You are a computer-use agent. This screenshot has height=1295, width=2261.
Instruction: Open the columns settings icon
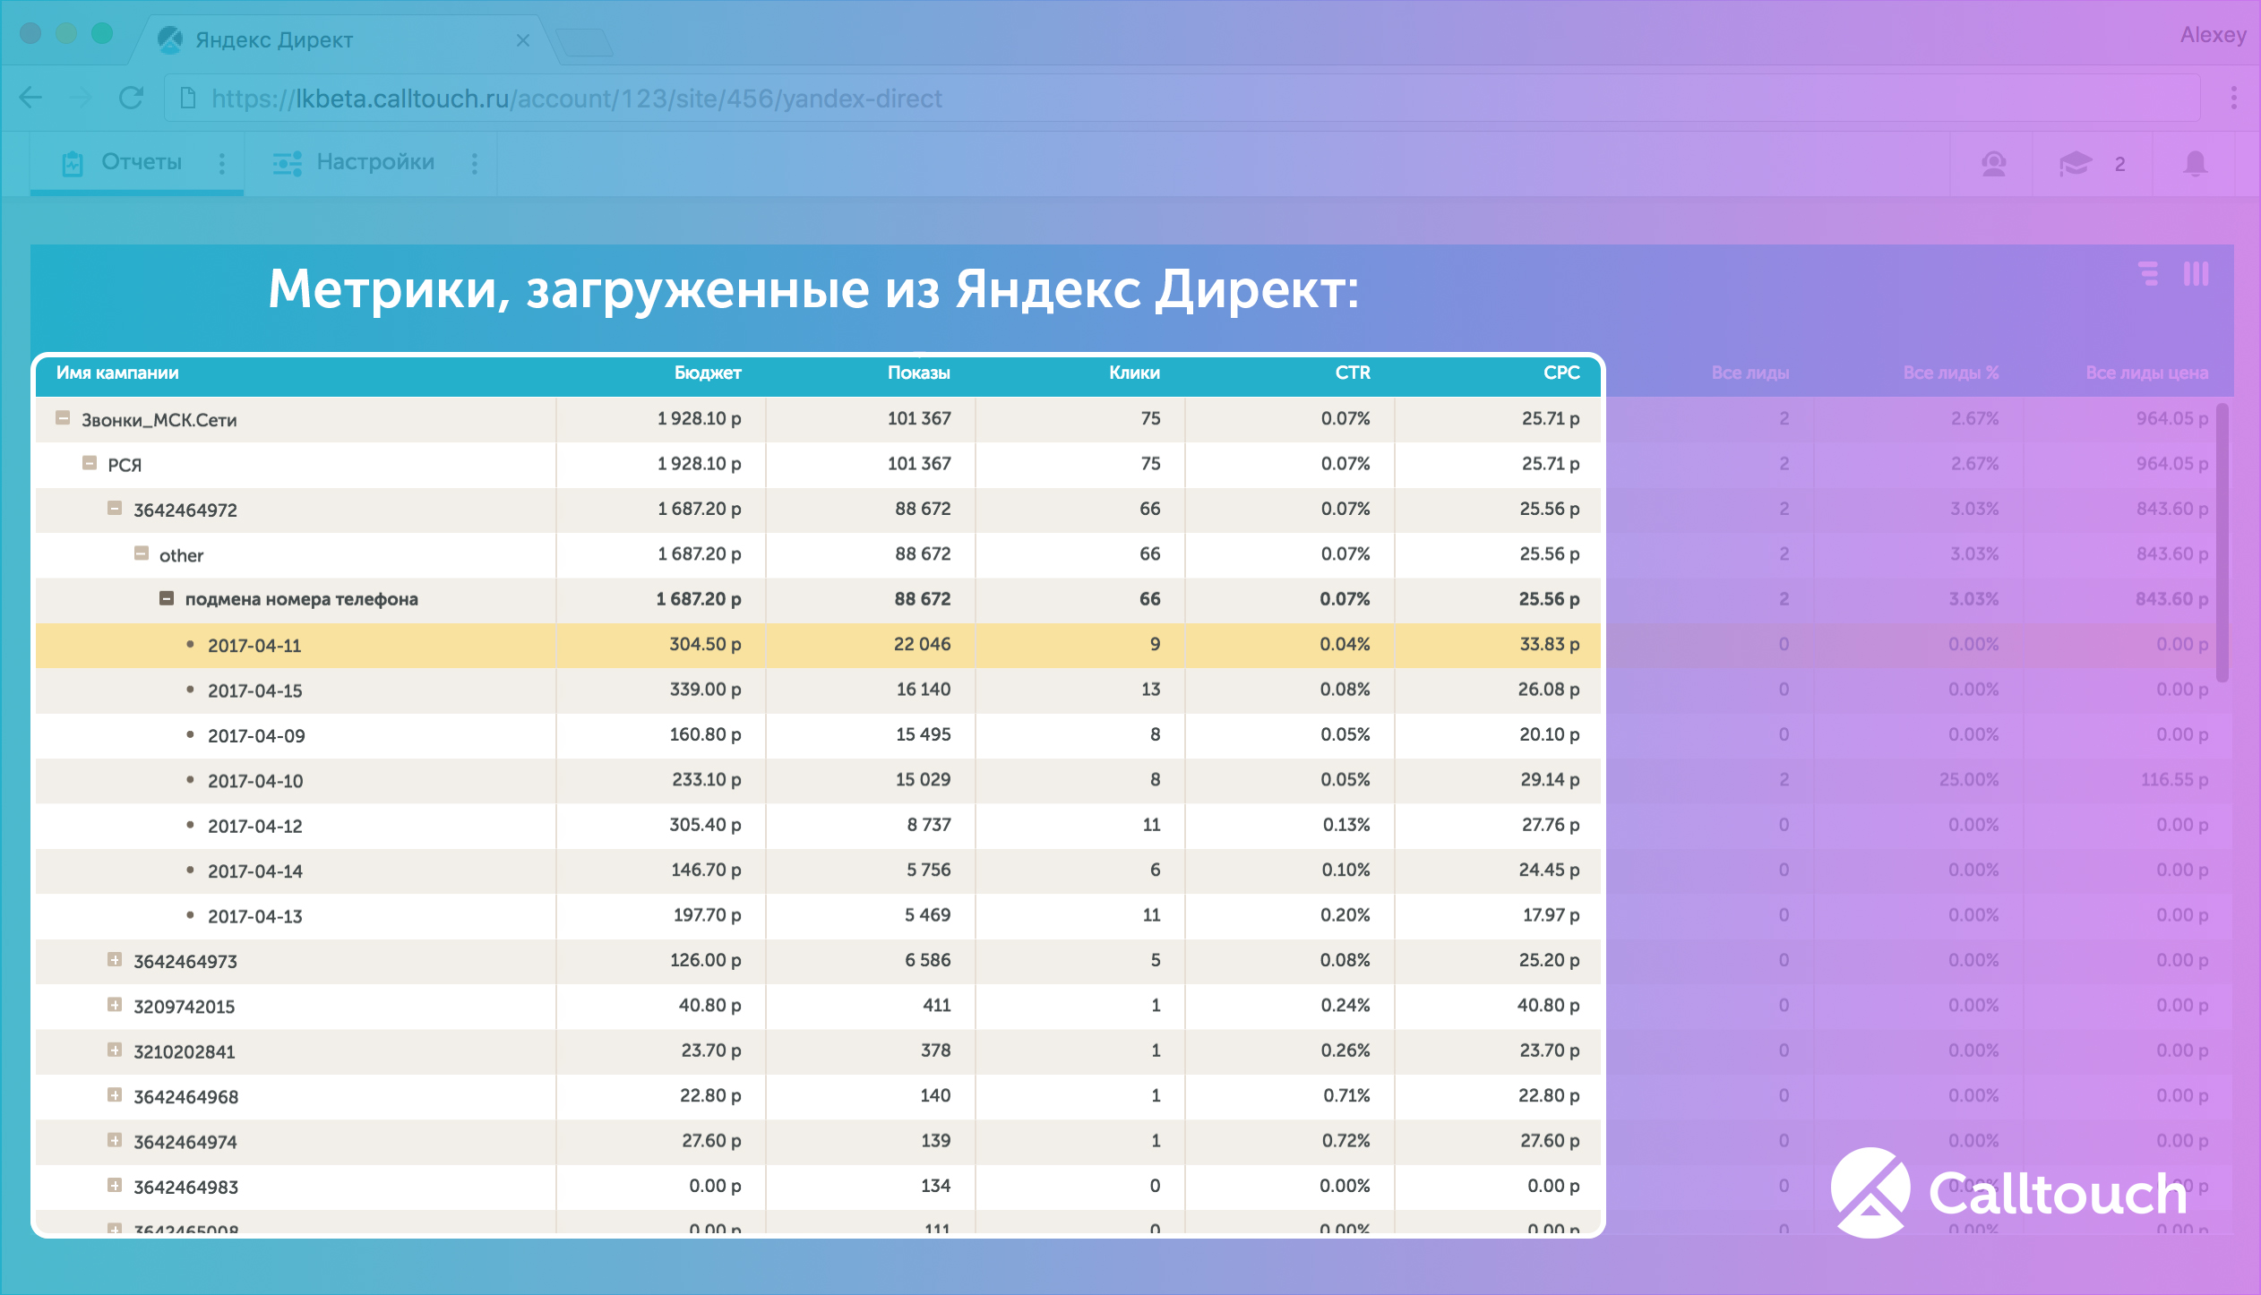pyautogui.click(x=2196, y=273)
